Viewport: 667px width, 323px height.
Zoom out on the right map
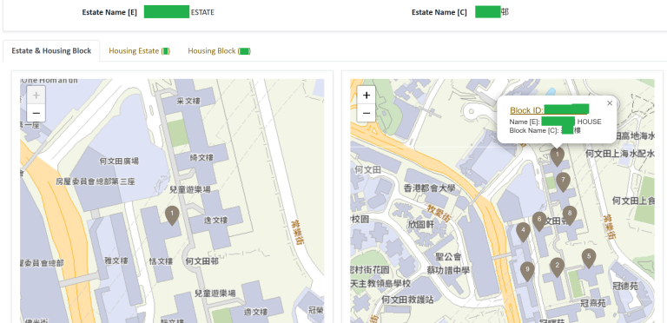pos(367,113)
